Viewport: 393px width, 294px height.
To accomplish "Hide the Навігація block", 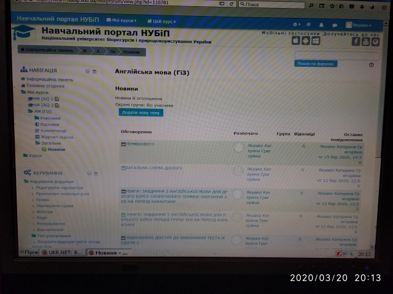I will point(87,71).
